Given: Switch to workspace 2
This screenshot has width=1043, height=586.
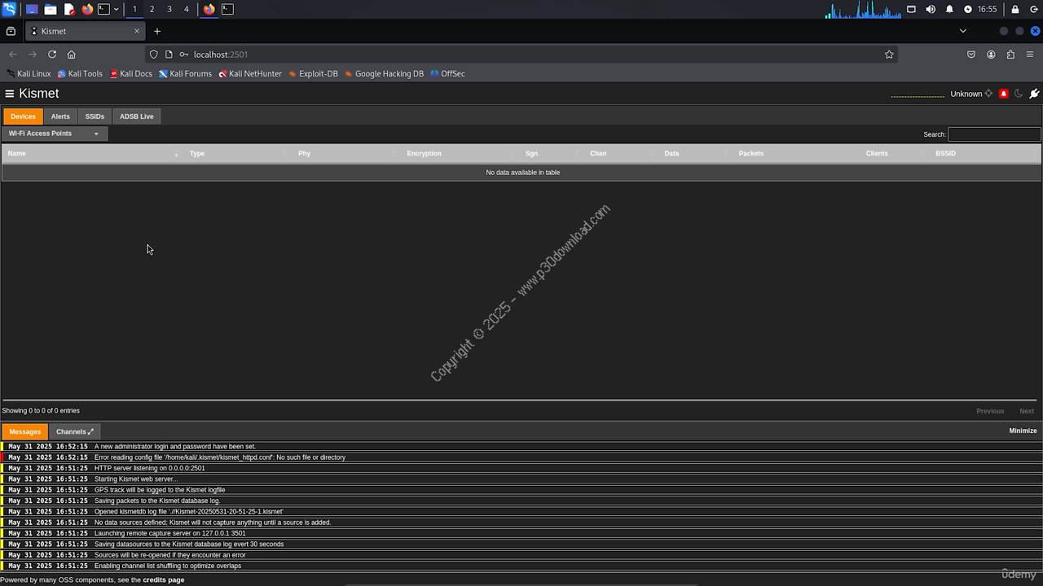Looking at the screenshot, I should point(152,9).
